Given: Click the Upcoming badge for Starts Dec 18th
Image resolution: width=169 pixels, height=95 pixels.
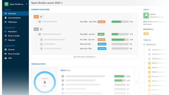Looking at the screenshot, I should tap(102, 49).
